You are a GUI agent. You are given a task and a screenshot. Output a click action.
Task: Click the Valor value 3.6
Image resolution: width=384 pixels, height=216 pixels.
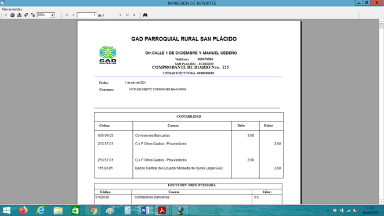256,197
